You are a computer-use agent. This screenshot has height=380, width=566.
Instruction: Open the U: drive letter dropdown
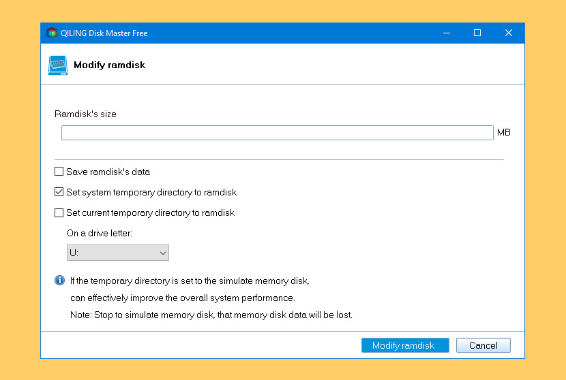tap(117, 253)
